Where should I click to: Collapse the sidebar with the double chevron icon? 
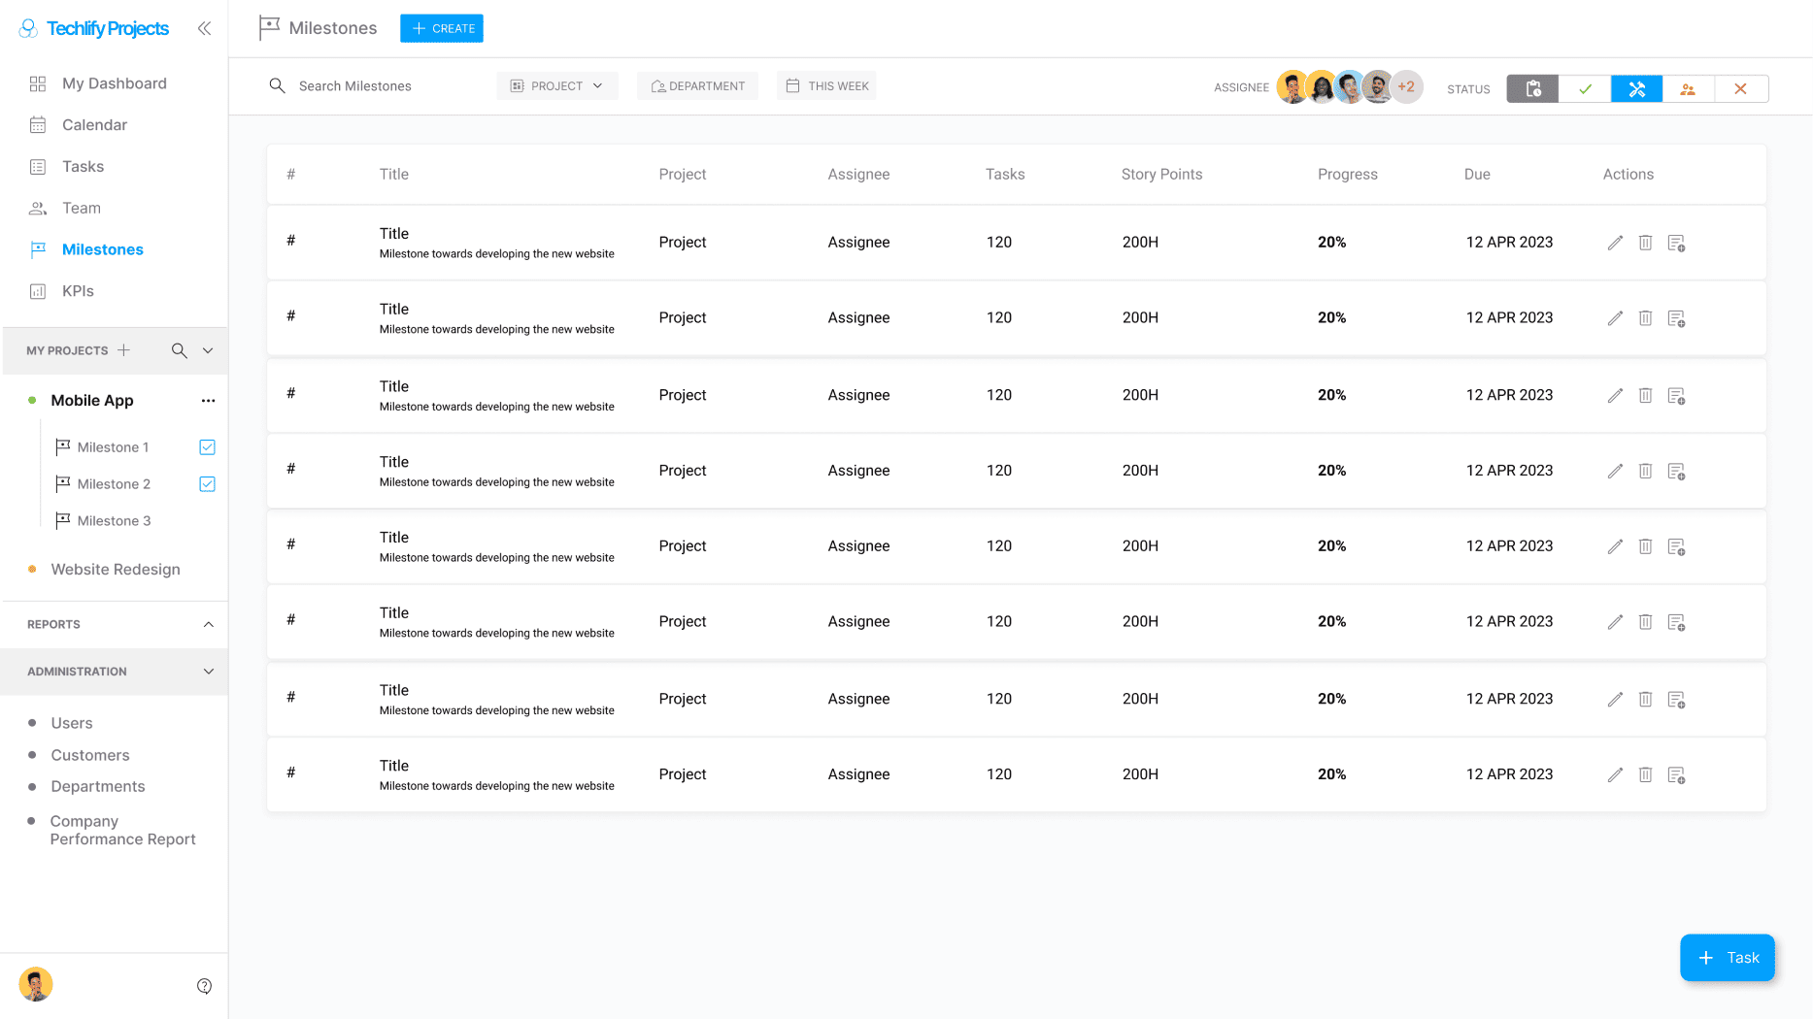point(204,28)
